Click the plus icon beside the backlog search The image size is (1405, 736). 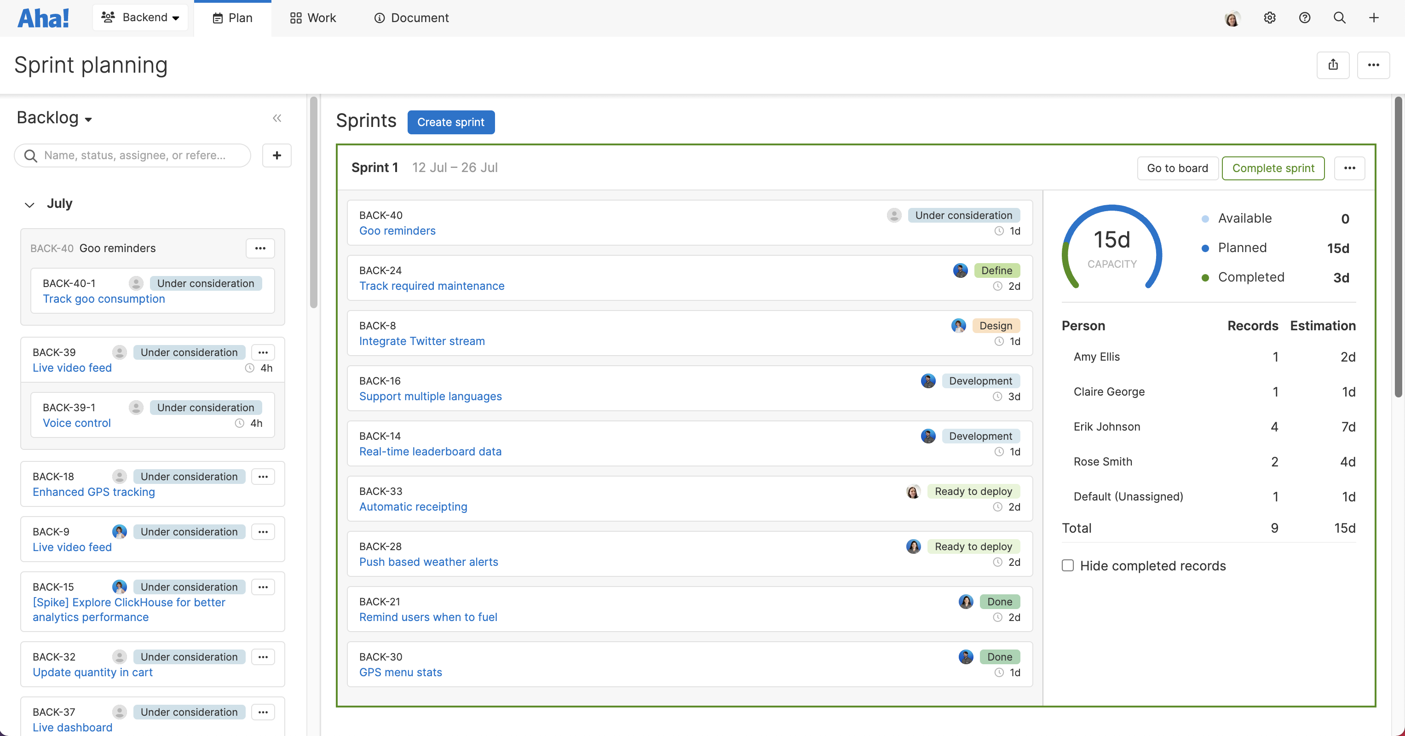pos(276,155)
